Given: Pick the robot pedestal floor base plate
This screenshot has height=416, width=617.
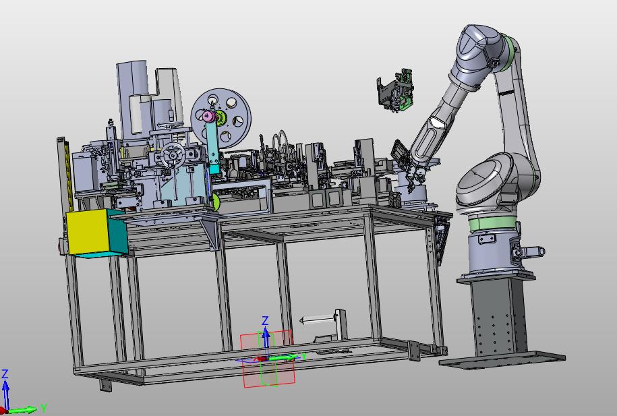Looking at the screenshot, I should (x=502, y=360).
